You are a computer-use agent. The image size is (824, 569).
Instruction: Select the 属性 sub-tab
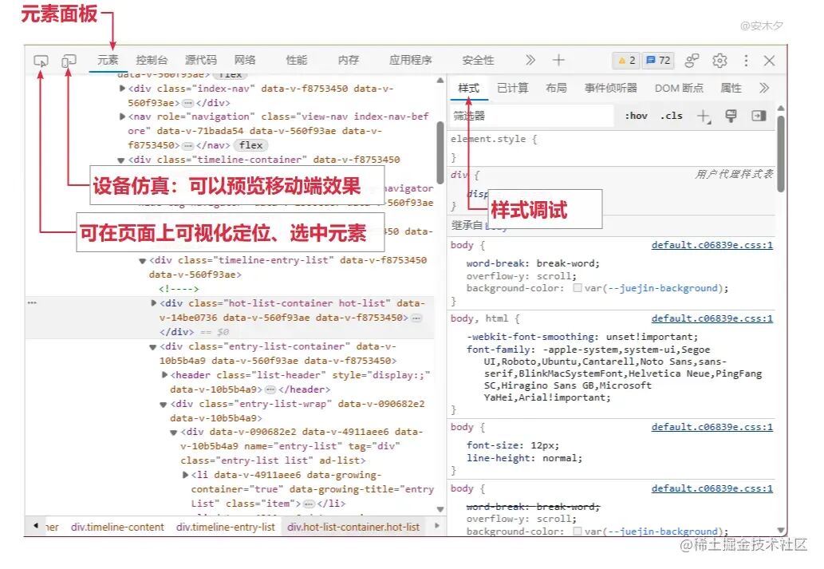click(x=731, y=88)
